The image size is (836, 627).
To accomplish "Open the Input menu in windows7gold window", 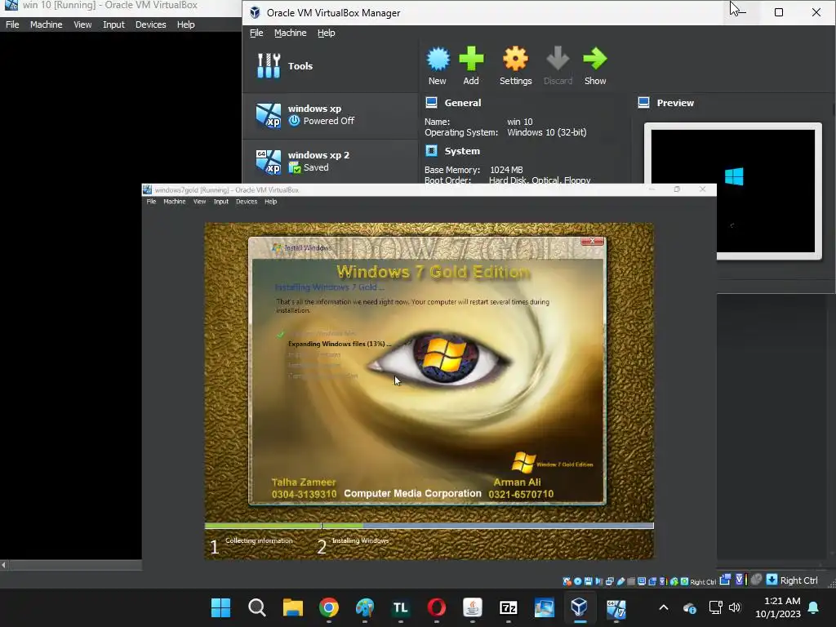I will tap(220, 202).
